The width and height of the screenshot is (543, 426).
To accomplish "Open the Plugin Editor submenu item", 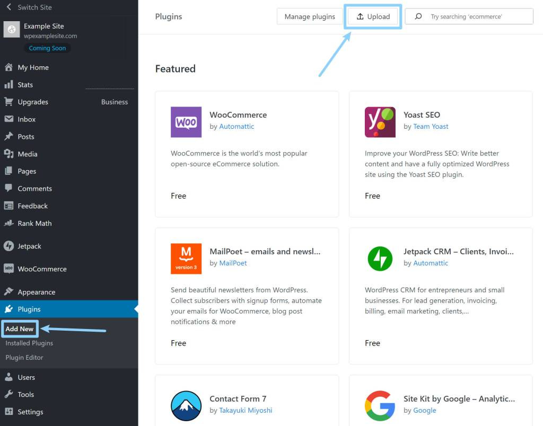I will (x=24, y=358).
